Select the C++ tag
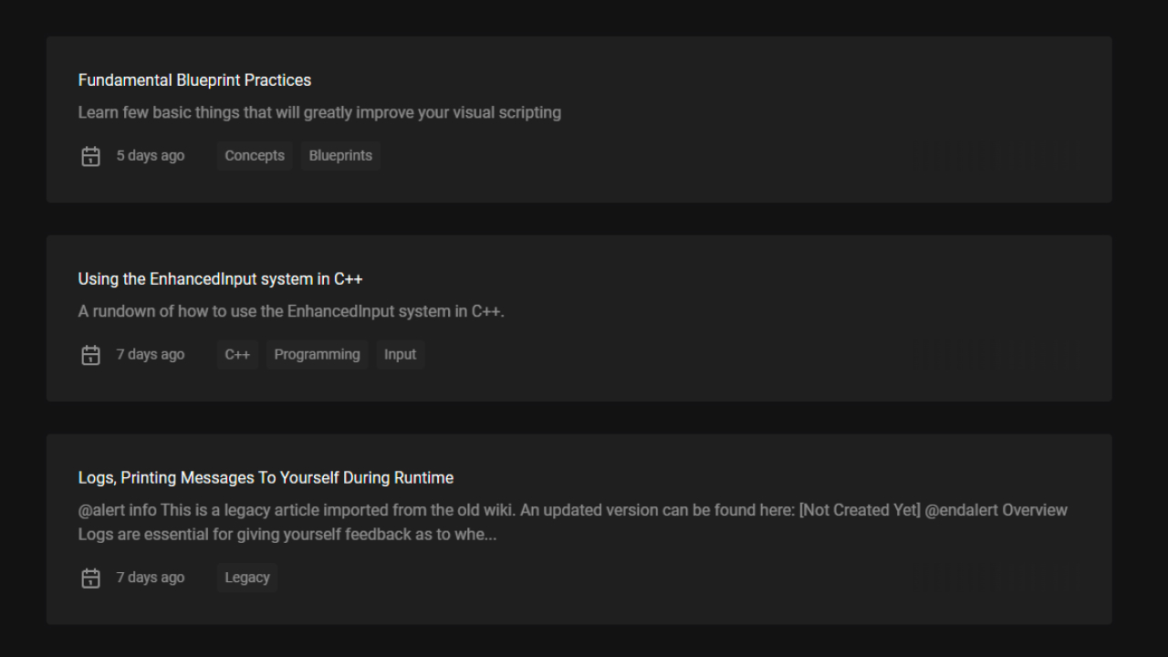This screenshot has width=1168, height=657. 237,354
